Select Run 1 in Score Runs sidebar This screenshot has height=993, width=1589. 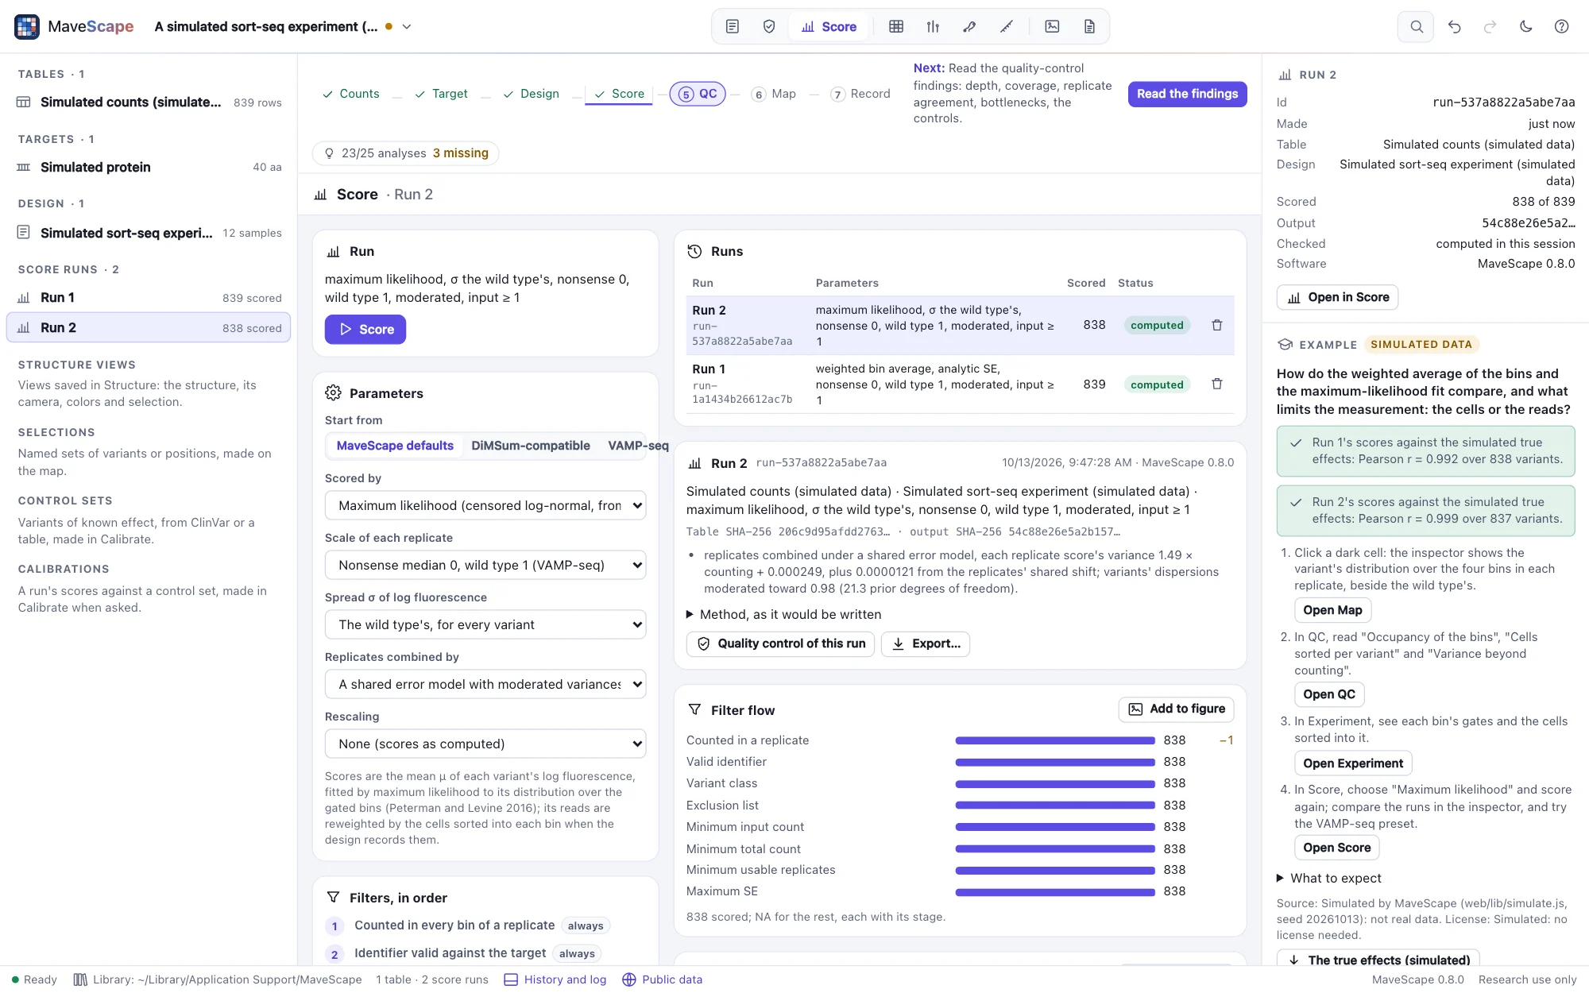pyautogui.click(x=149, y=297)
